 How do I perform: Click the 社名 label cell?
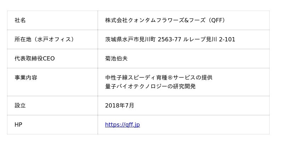coord(20,20)
